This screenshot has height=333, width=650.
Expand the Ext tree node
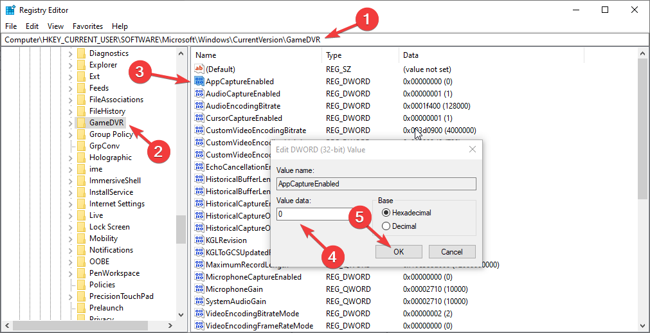point(70,76)
